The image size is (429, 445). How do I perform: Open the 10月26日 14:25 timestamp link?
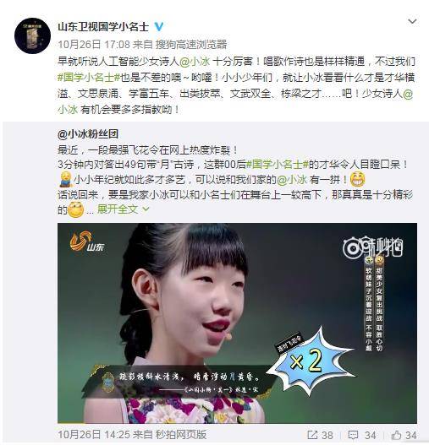pos(94,435)
